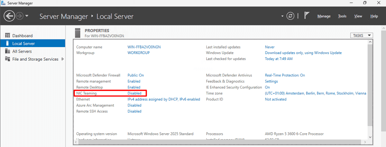The height and width of the screenshot is (147, 386).
Task: Click Ethernet IPv4 address assigned by DHCP link
Action: coord(164,99)
